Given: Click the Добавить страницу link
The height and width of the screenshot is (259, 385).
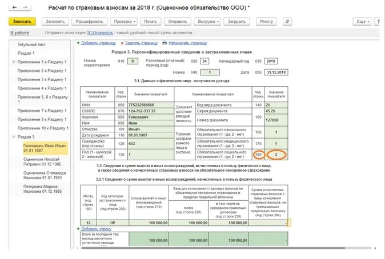Looking at the screenshot, I should point(98,43).
